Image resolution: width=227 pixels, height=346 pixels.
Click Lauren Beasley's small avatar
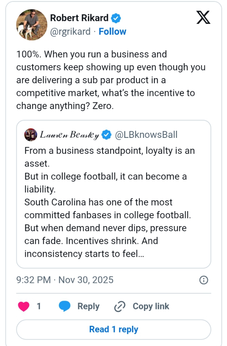31,135
